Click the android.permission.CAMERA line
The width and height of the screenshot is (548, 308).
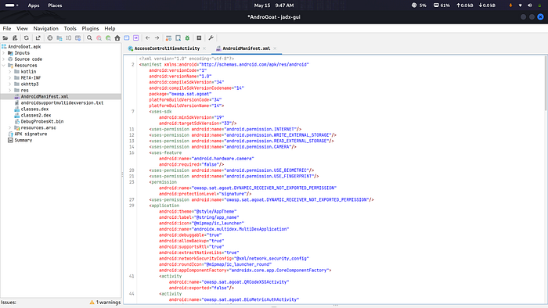point(222,147)
